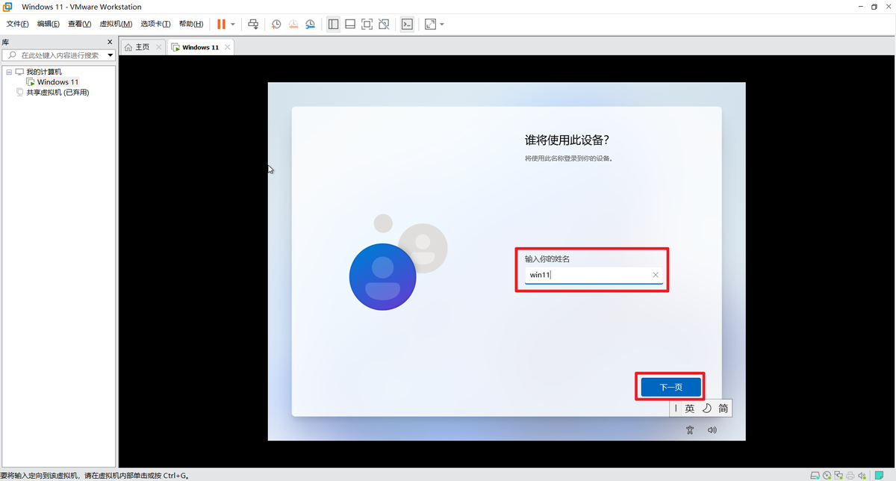Click the network adapter status bar icon
Screen dimensions: 896x481
tap(839, 475)
